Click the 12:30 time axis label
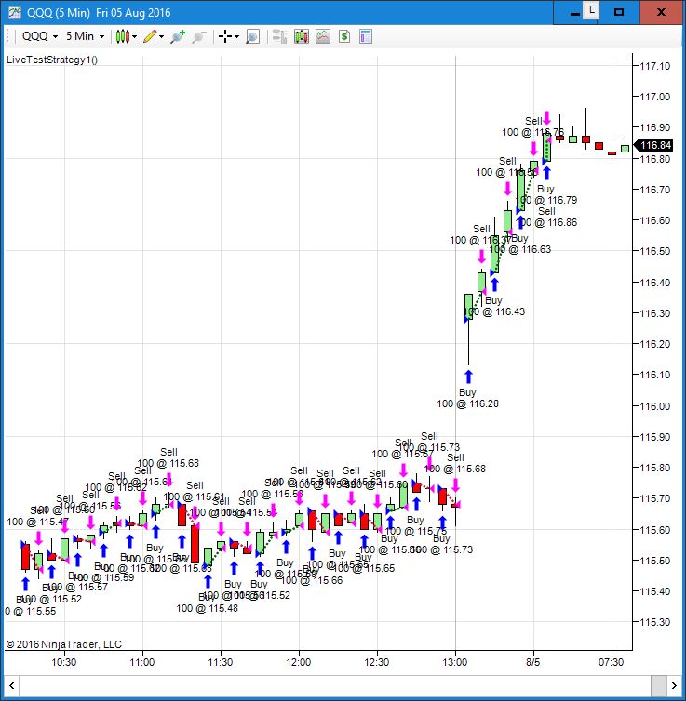 click(x=377, y=662)
